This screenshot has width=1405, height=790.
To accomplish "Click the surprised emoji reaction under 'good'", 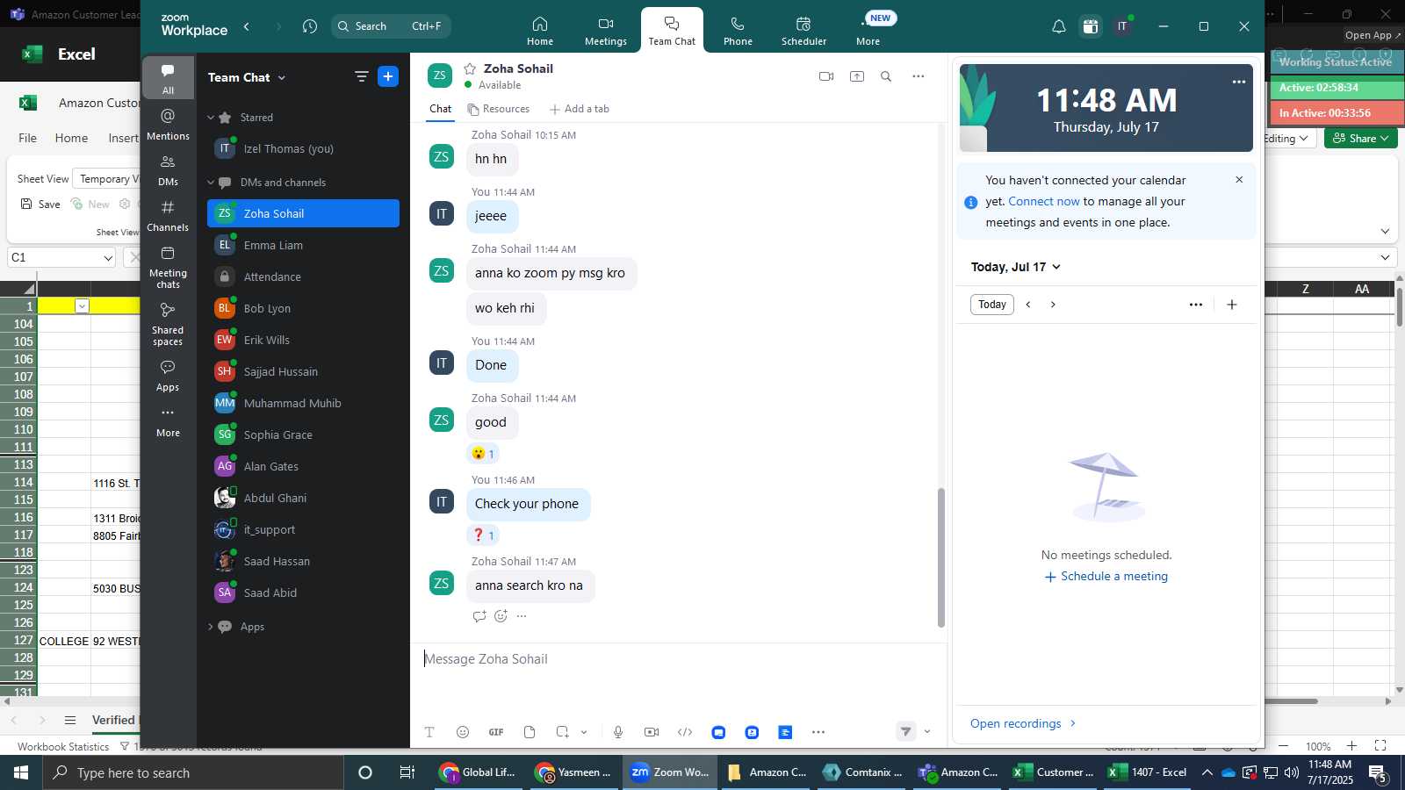I will click(484, 454).
